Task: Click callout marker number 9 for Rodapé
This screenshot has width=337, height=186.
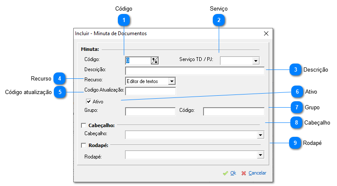Action: 295,143
